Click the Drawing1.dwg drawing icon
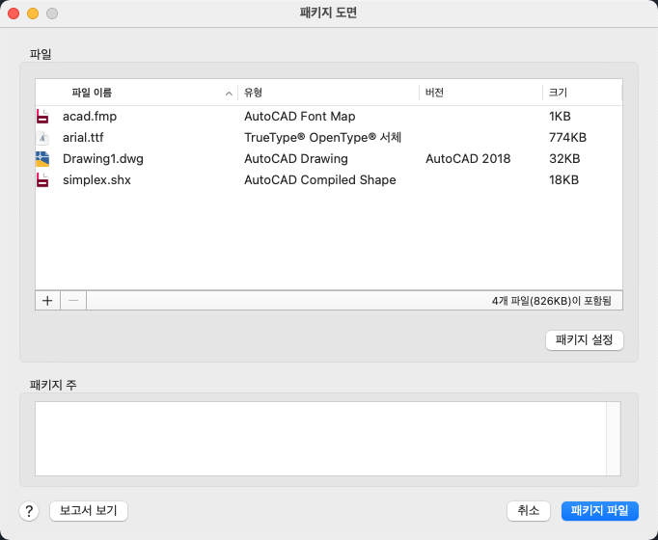This screenshot has width=658, height=540. click(42, 159)
